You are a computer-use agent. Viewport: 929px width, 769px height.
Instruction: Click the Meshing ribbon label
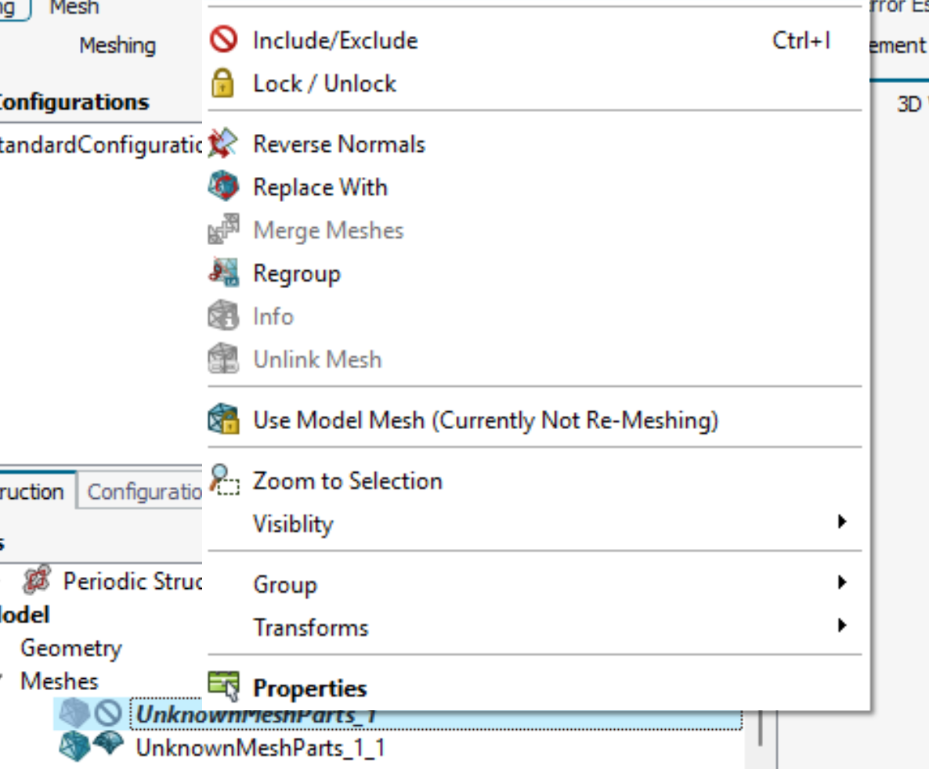(117, 45)
